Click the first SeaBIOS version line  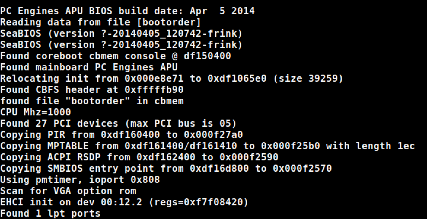(x=121, y=34)
